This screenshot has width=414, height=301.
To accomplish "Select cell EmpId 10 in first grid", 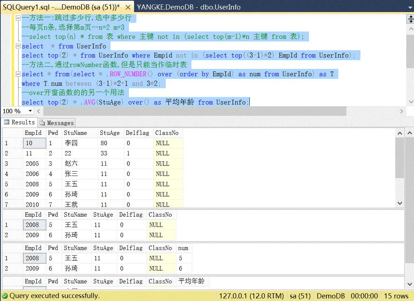I will click(x=35, y=143).
